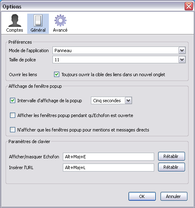Select the Général switch icon

tap(38, 20)
